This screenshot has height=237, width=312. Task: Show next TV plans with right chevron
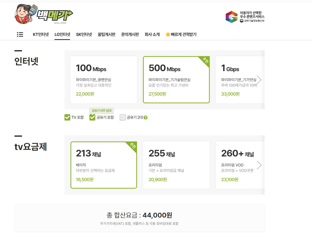(x=259, y=165)
